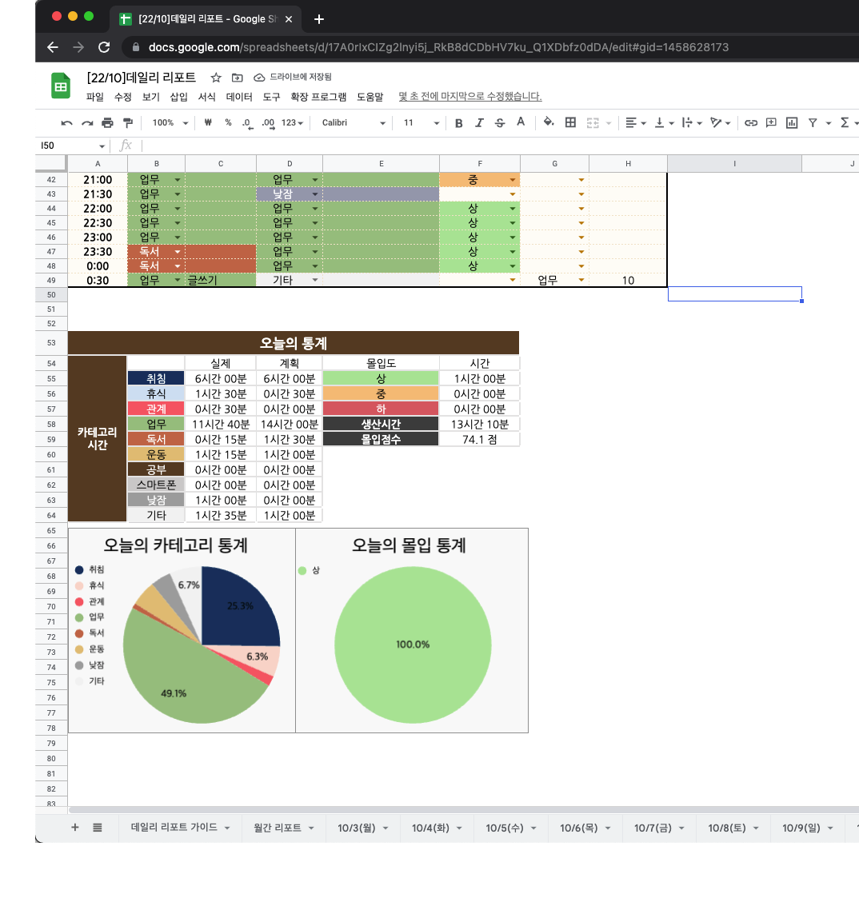Apply strikethrough formatting
Image resolution: width=859 pixels, height=902 pixels.
[500, 122]
